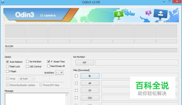
Task: Click the BL file path field
Action: coord(140,76)
